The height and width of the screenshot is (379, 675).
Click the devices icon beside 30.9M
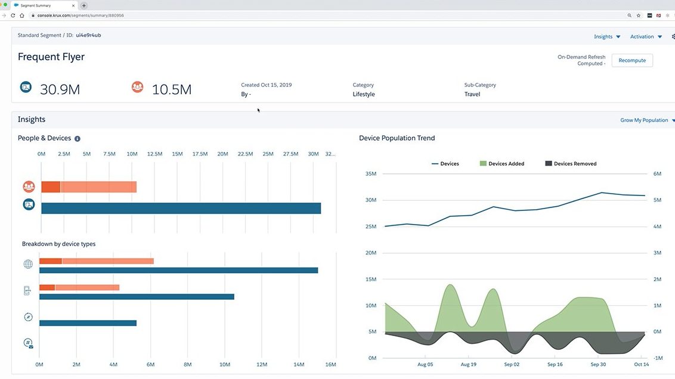point(26,88)
